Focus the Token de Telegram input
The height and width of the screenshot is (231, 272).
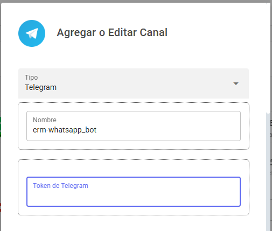click(x=134, y=192)
